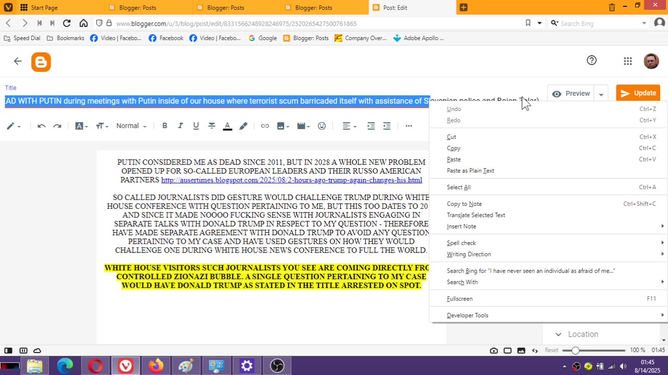Open the Normal paragraph style dropdown
This screenshot has height=375, width=668.
pos(132,126)
